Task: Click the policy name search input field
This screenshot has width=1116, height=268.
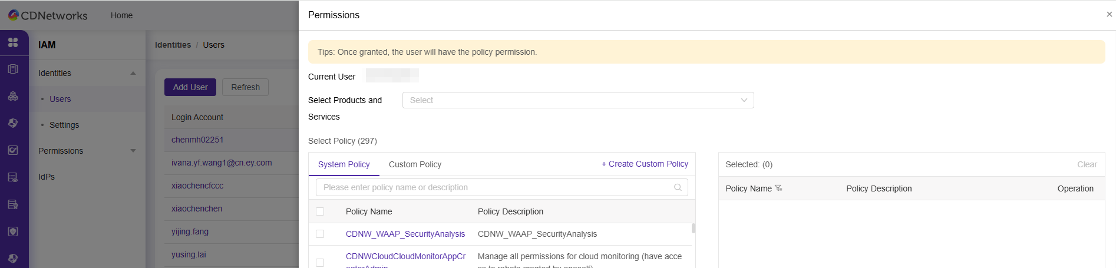Action: point(495,187)
